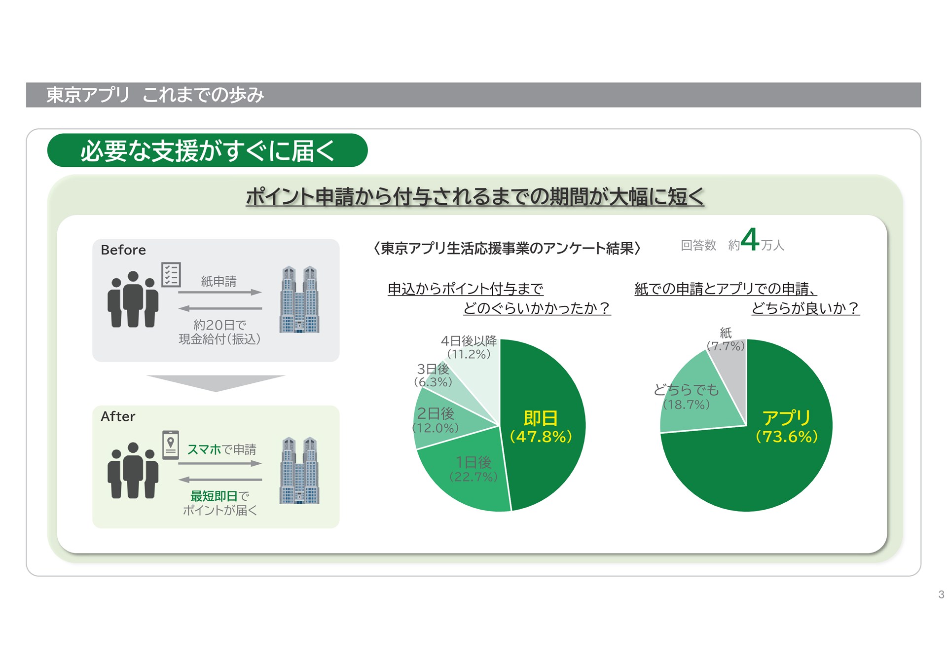Click the gray downward triangle between Before and After

tap(216, 383)
